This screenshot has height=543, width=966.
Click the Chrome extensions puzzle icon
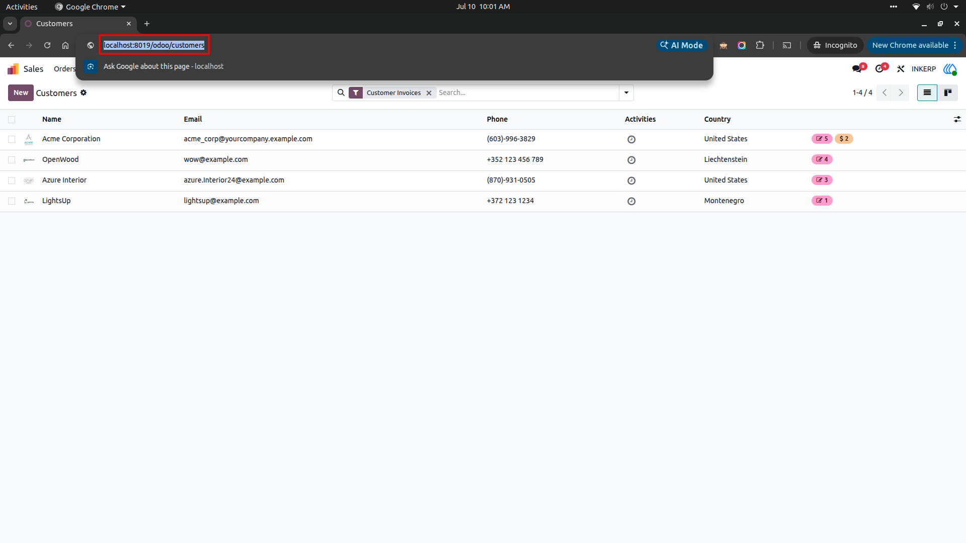coord(760,45)
